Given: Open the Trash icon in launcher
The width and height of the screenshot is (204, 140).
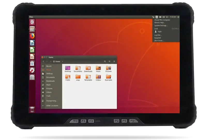Looking at the screenshot, I should (32, 109).
